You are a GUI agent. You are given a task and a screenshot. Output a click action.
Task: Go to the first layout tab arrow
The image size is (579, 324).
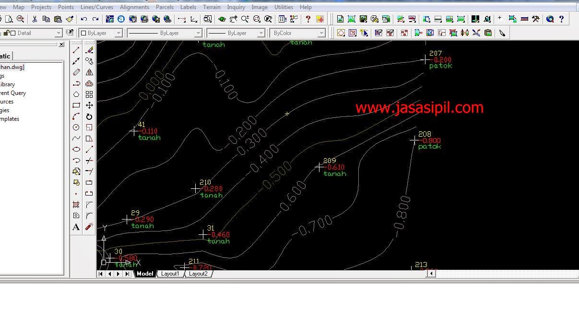tap(101, 274)
